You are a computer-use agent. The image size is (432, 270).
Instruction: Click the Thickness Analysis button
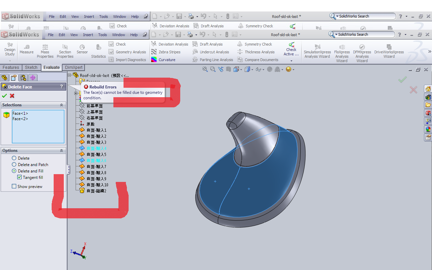[256, 52]
